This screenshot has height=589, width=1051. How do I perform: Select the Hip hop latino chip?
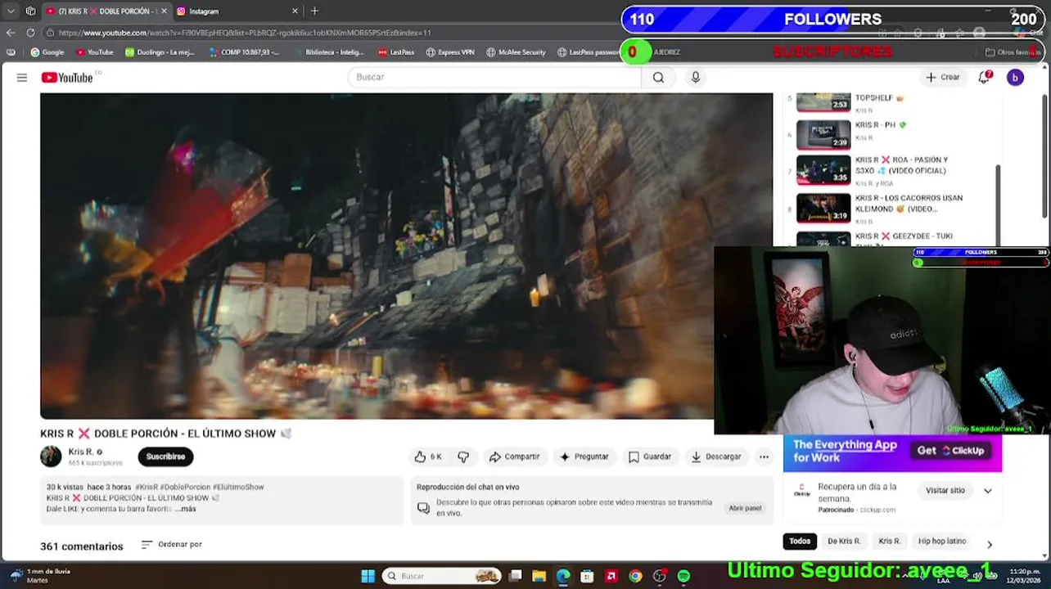point(942,541)
